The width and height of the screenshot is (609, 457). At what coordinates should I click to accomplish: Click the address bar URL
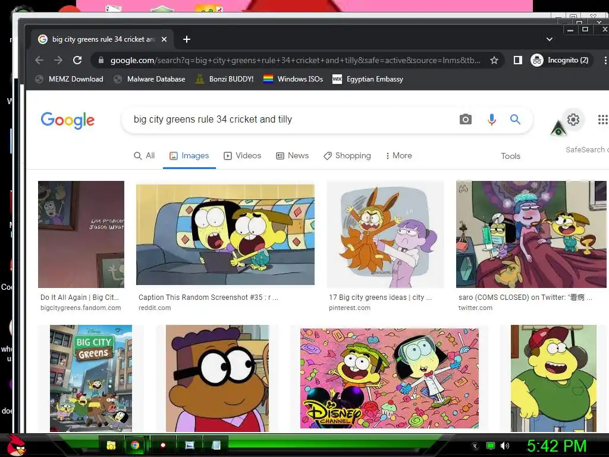(295, 60)
